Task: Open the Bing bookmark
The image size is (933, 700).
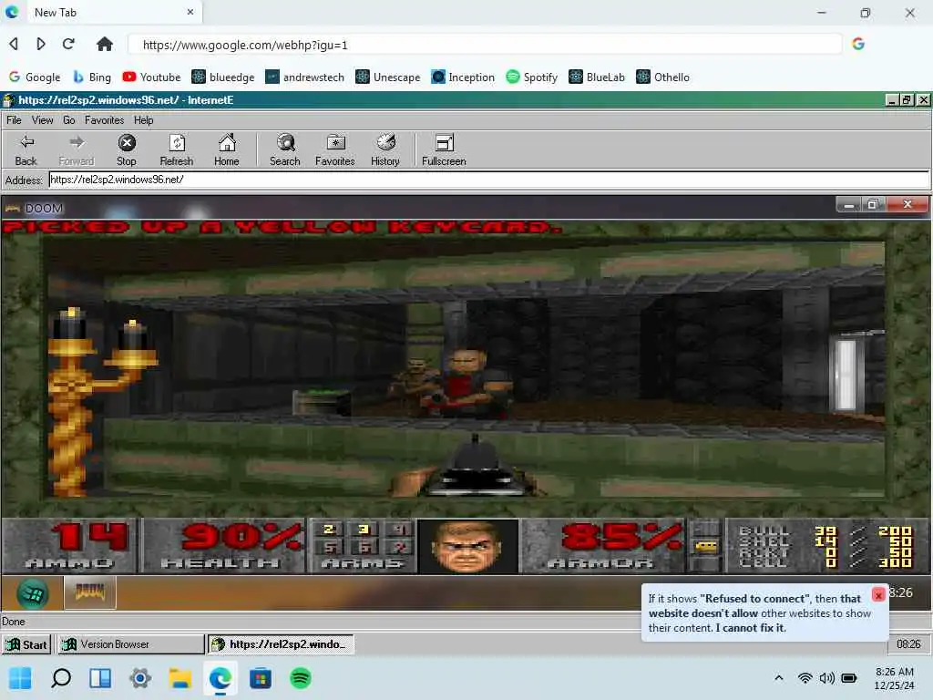Action: (92, 77)
